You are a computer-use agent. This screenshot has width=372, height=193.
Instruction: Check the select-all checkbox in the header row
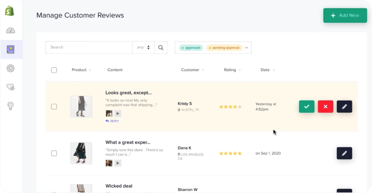tap(54, 70)
